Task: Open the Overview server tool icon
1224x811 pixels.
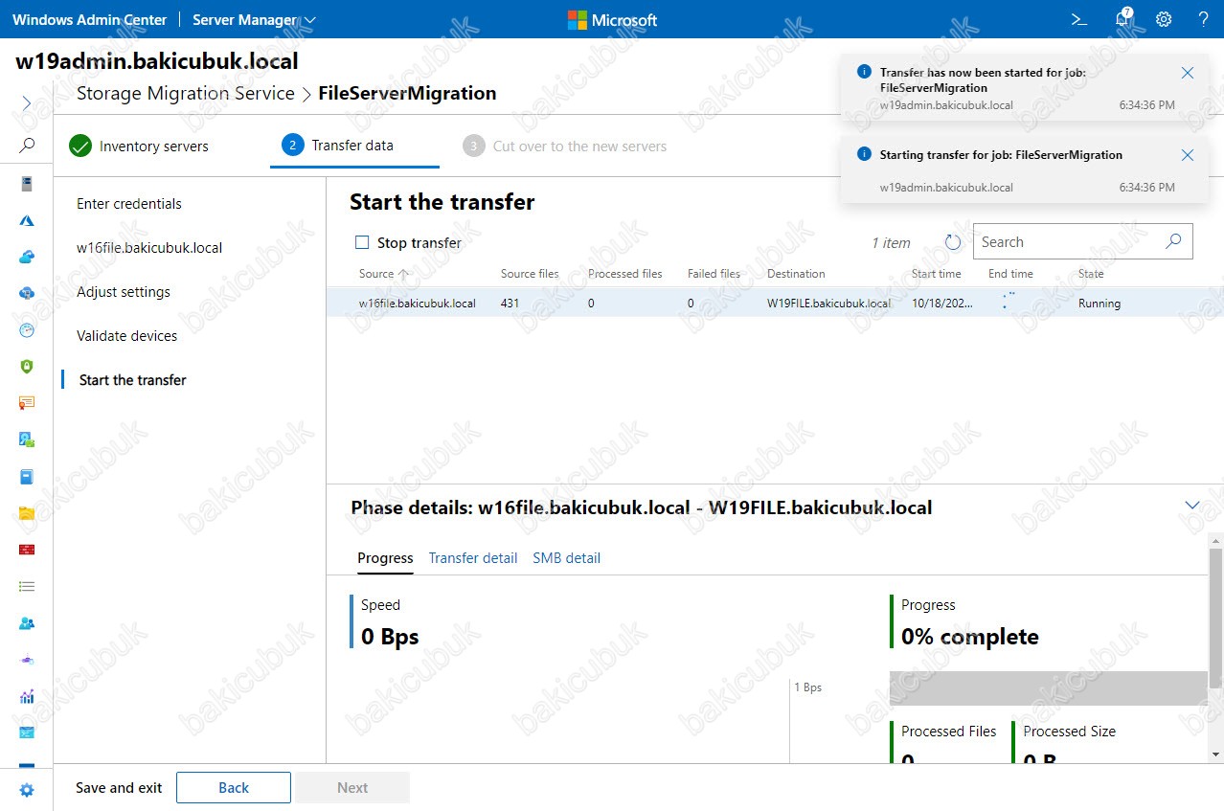Action: click(x=27, y=184)
